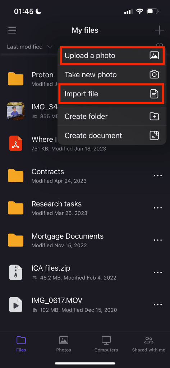Open the Contracts folder icon
The image size is (170, 368).
16,175
